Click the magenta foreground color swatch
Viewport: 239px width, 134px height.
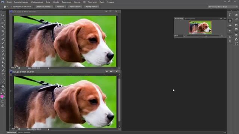click(2, 96)
